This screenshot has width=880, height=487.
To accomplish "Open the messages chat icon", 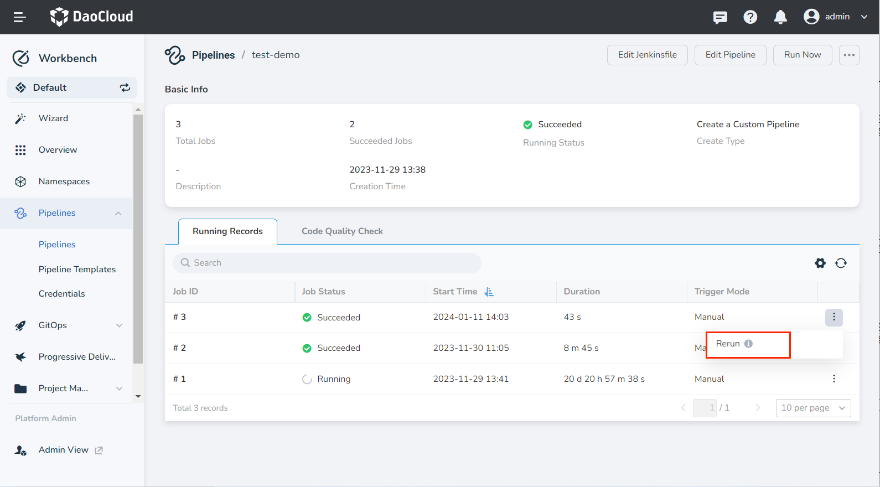I will click(720, 17).
